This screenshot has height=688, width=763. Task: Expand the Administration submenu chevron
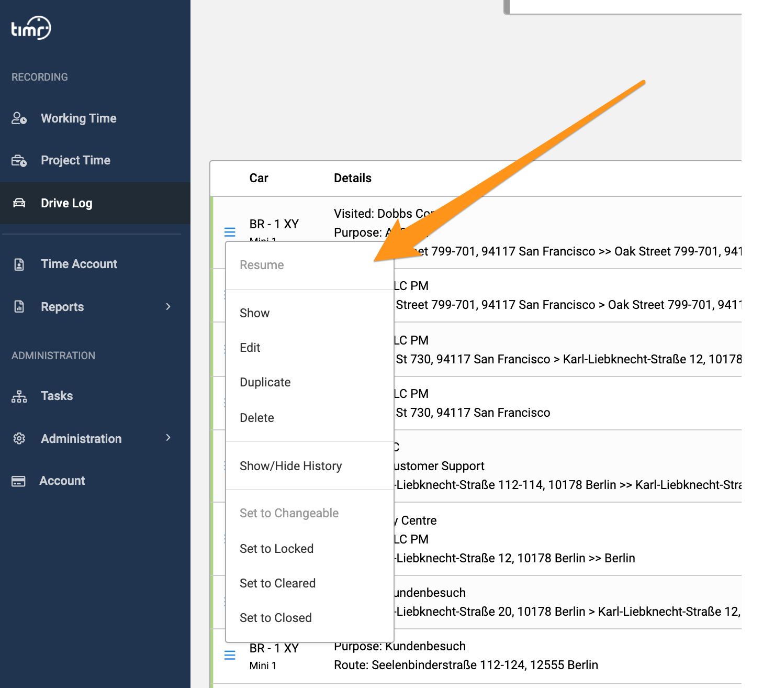click(x=168, y=437)
